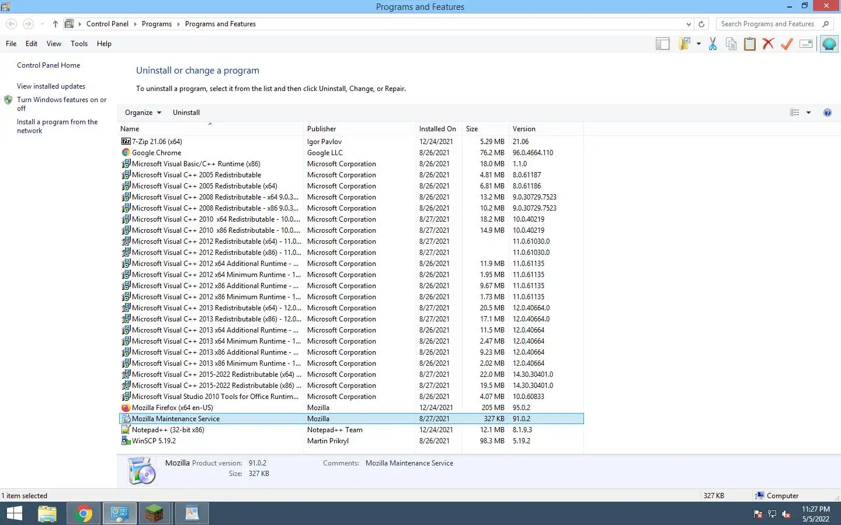841x525 pixels.
Task: Click the Change your view icon
Action: pyautogui.click(x=795, y=113)
